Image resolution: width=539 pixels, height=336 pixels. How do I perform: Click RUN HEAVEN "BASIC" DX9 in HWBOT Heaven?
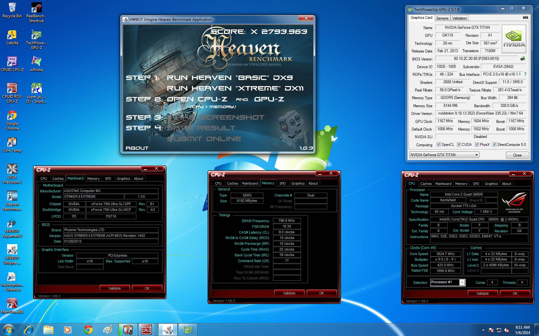click(230, 78)
